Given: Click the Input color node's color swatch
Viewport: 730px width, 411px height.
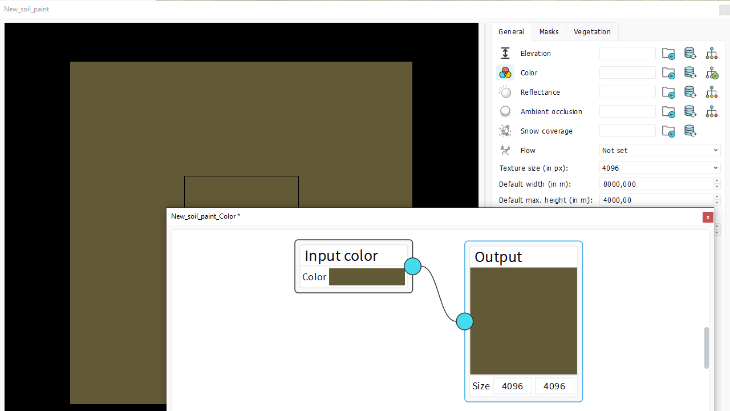Looking at the screenshot, I should coord(367,277).
